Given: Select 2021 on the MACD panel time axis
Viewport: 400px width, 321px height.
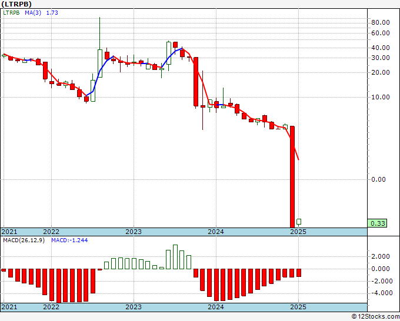Looking at the screenshot, I should click(x=9, y=307).
